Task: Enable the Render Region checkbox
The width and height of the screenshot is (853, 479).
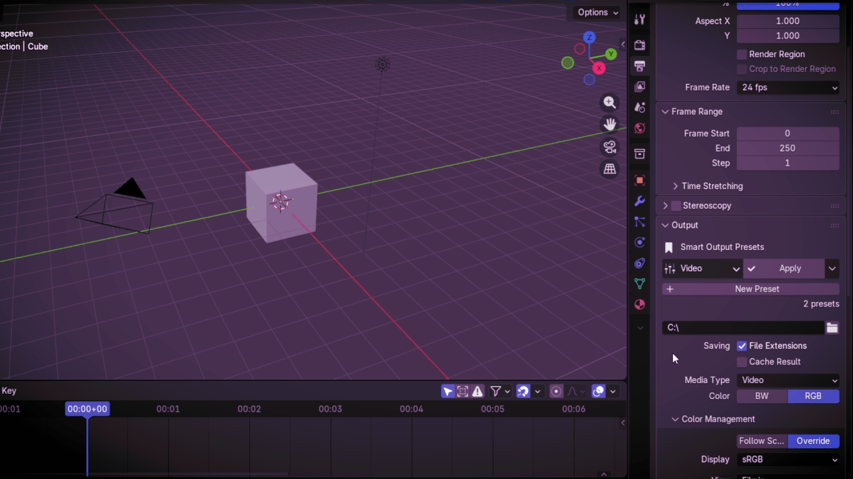Action: pyautogui.click(x=742, y=54)
